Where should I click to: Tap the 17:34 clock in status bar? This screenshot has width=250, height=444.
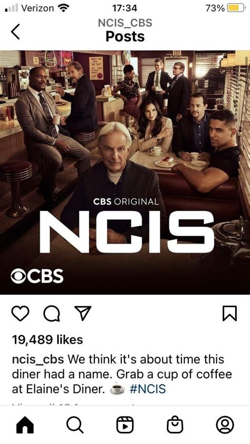click(124, 8)
